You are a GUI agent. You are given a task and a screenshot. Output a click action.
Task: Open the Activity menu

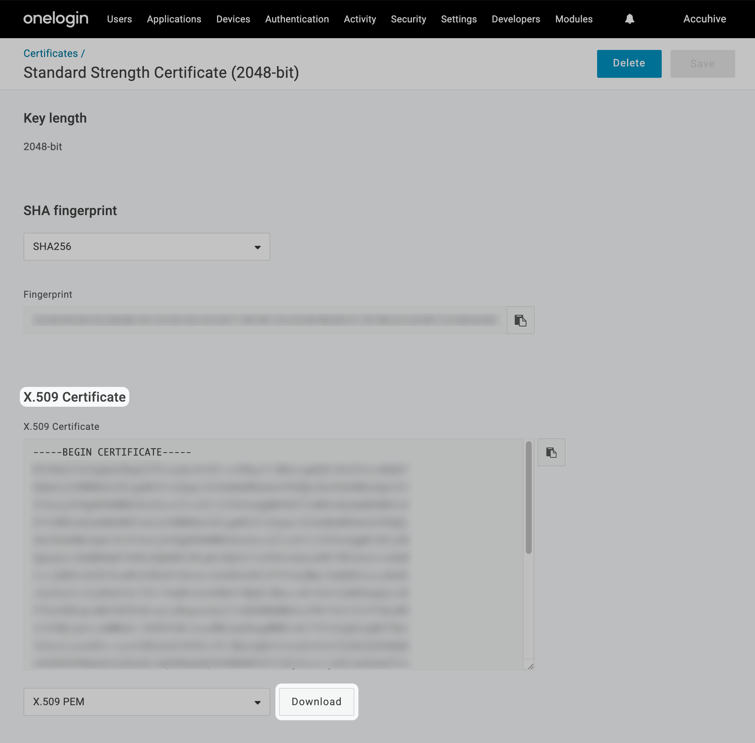(x=360, y=19)
